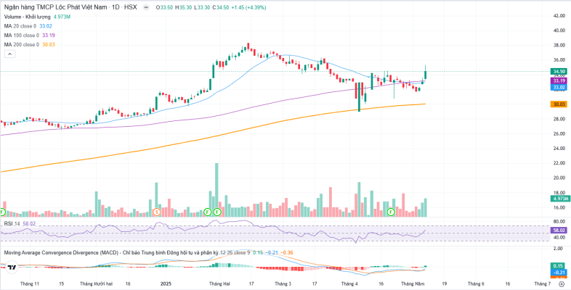571x290 pixels.
Task: Collapse the indicator legend with the chevron
Action: (10, 54)
